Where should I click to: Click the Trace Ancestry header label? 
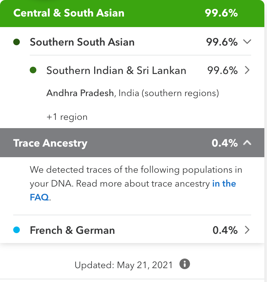[x=50, y=143]
